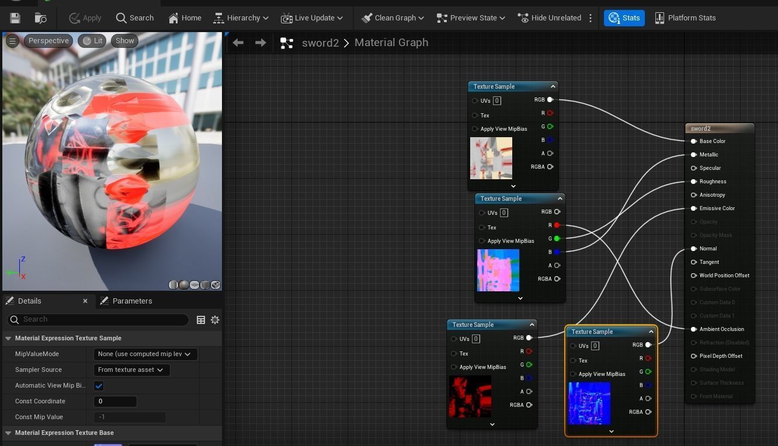
Task: Click the Browse to asset icon beside Save
Action: pos(41,18)
